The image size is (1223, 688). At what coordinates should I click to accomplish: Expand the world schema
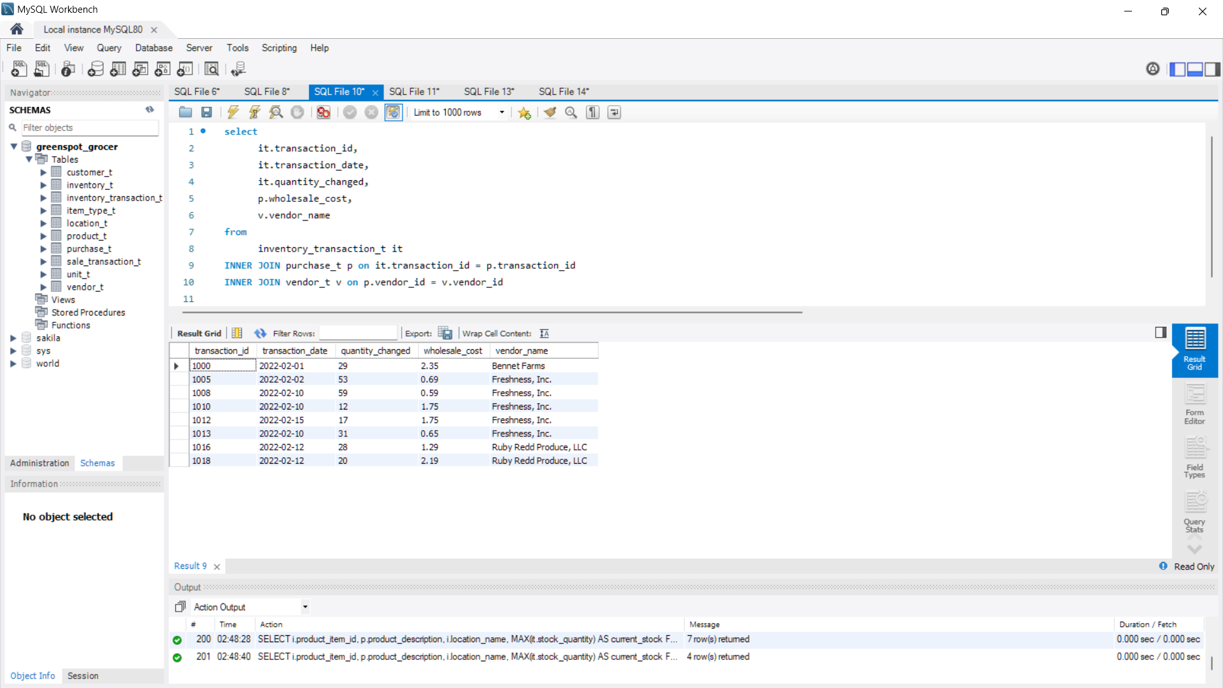coord(13,363)
